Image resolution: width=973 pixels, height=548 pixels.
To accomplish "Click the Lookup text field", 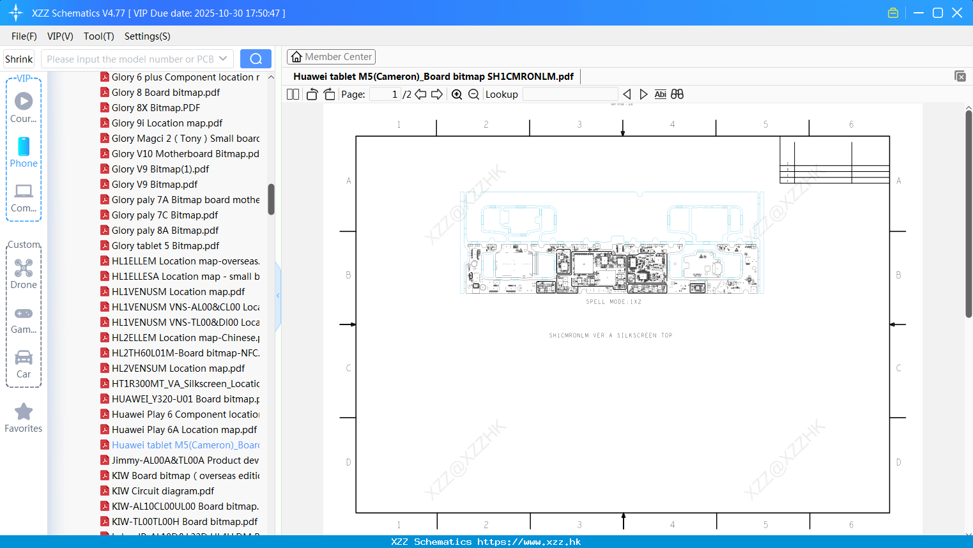I will [570, 95].
